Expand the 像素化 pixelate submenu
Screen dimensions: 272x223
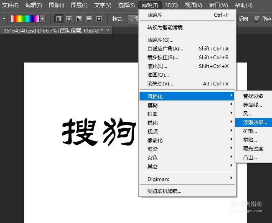(187, 140)
